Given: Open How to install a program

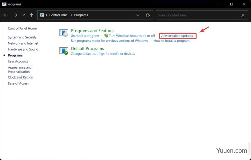Looking at the screenshot, I should (x=171, y=41).
